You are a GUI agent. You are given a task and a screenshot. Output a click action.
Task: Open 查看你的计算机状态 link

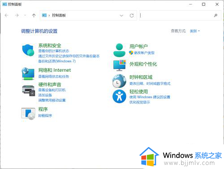54,51
